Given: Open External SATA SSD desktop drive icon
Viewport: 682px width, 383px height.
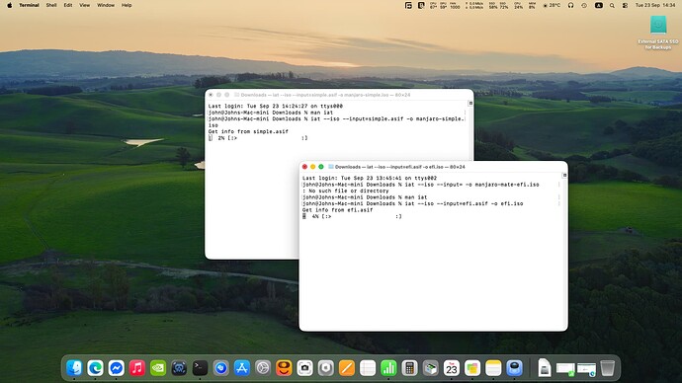Looking at the screenshot, I should [658, 33].
